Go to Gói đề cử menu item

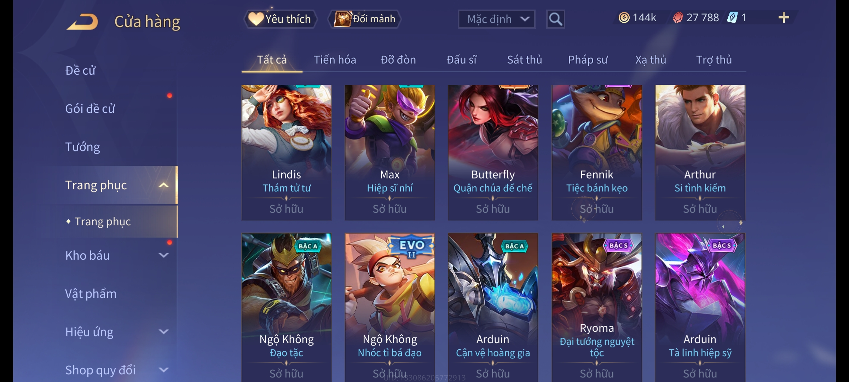tap(90, 109)
